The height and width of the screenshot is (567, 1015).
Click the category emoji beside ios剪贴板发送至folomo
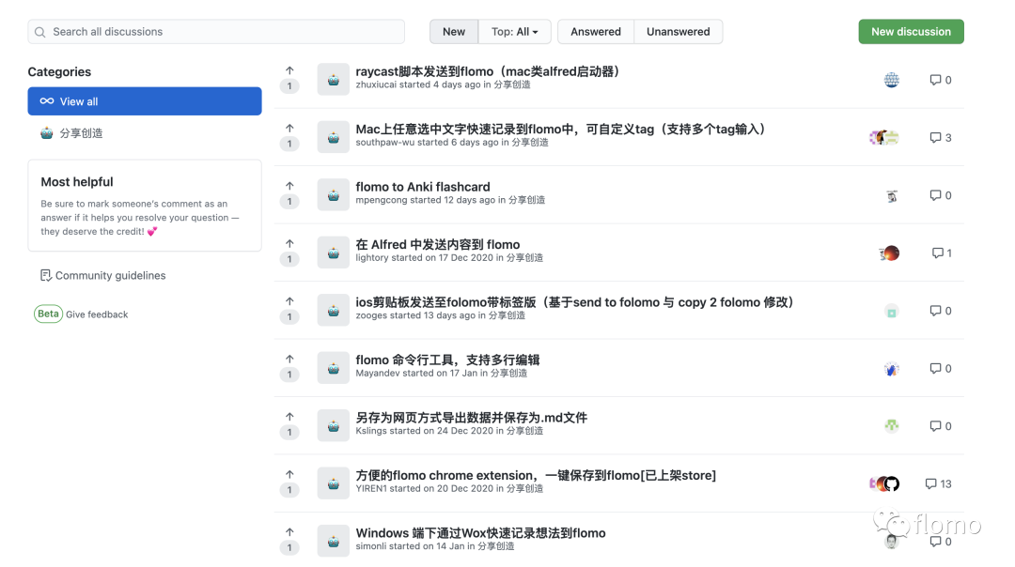pyautogui.click(x=334, y=311)
